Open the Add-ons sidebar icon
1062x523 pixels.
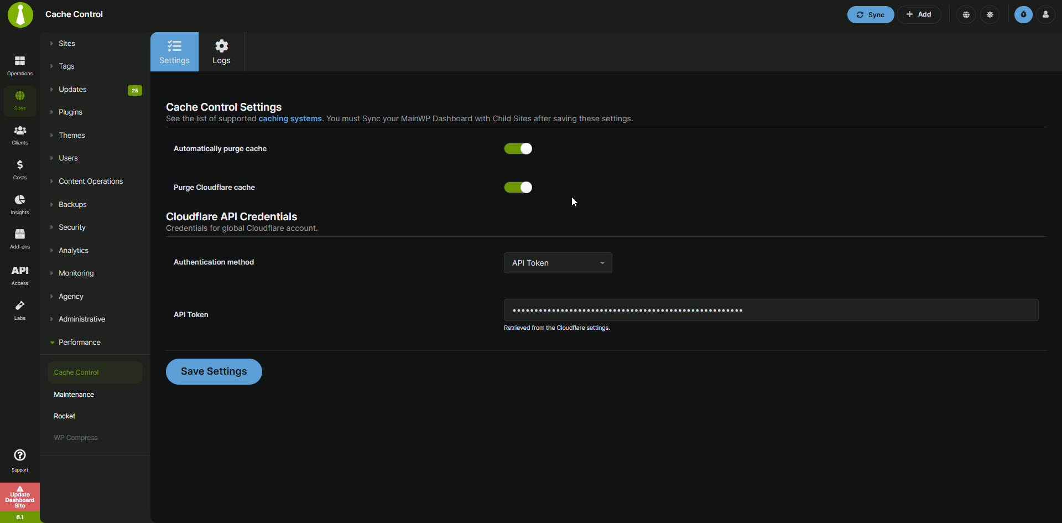[x=20, y=239]
